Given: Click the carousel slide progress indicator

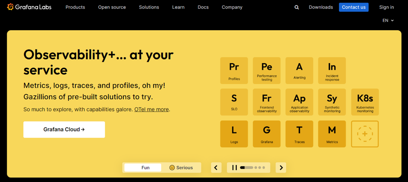Looking at the screenshot, I should [253, 167].
